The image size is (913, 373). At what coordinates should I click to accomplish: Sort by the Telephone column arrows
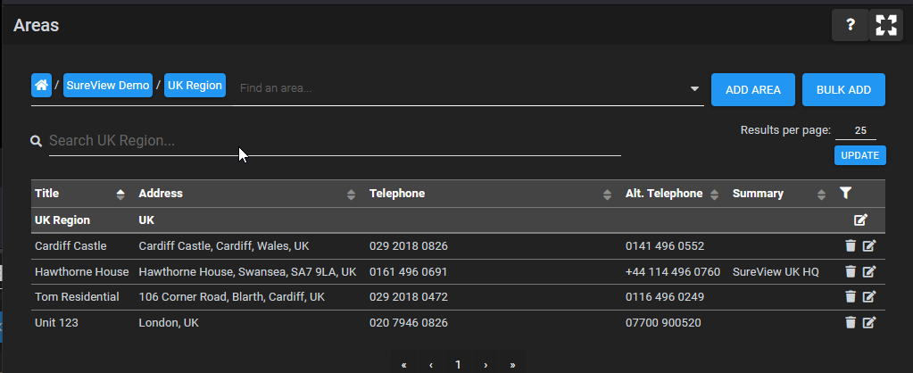[607, 195]
